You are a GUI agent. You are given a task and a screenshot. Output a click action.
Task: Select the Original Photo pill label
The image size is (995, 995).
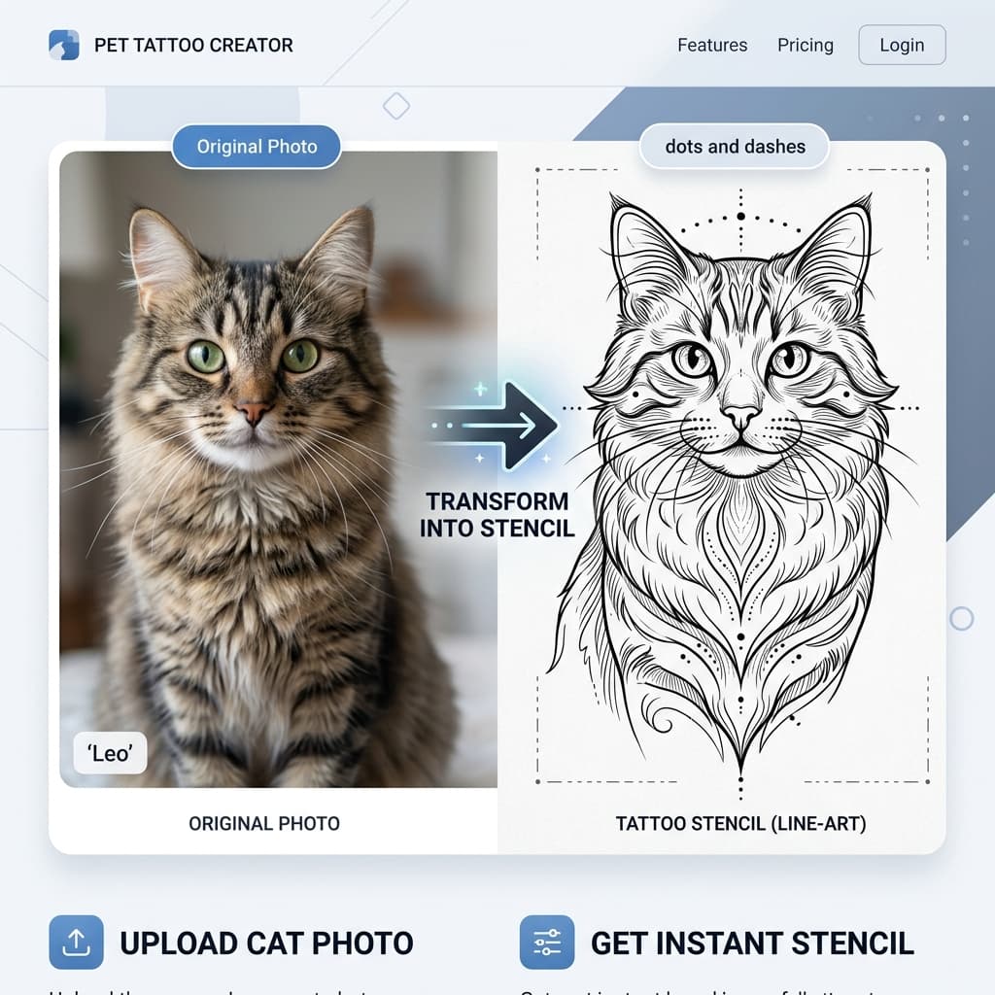pos(257,147)
